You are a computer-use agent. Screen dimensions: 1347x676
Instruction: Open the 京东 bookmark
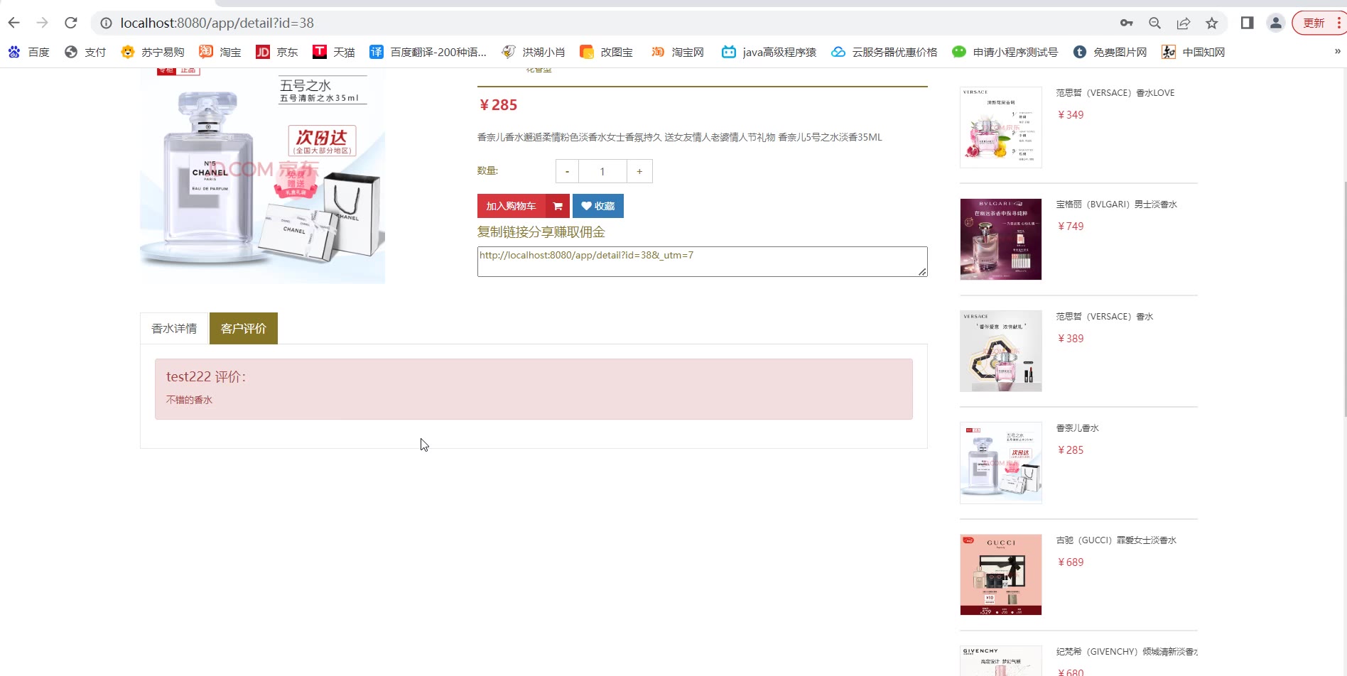pos(277,52)
